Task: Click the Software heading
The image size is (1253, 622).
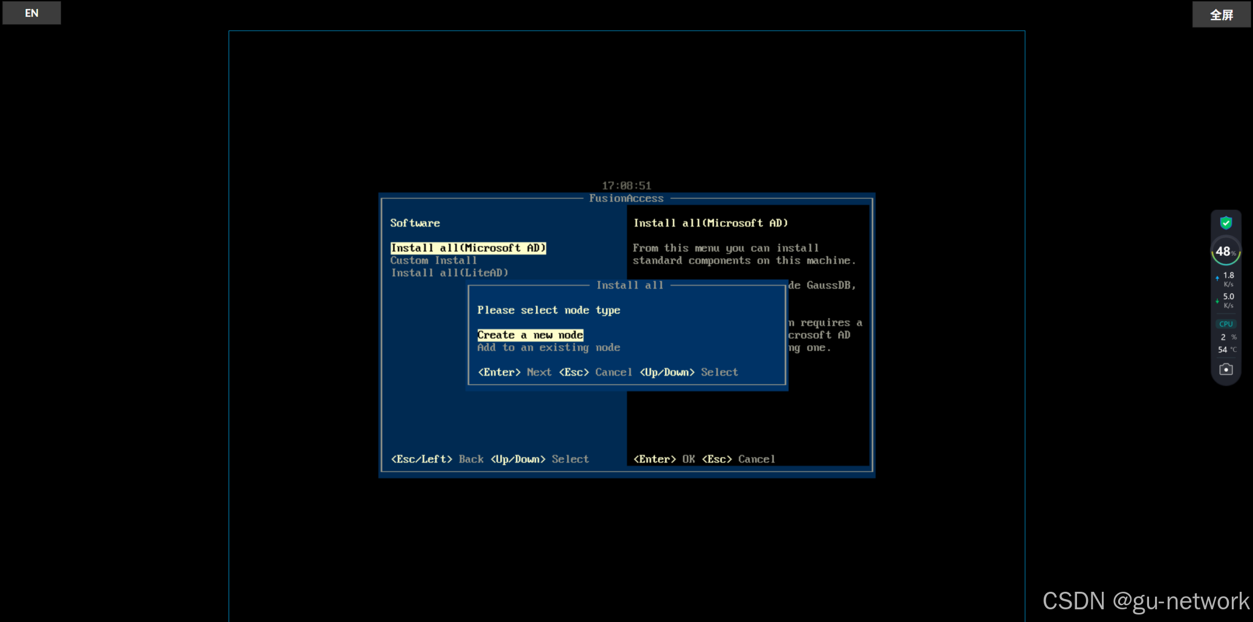Action: pyautogui.click(x=415, y=223)
